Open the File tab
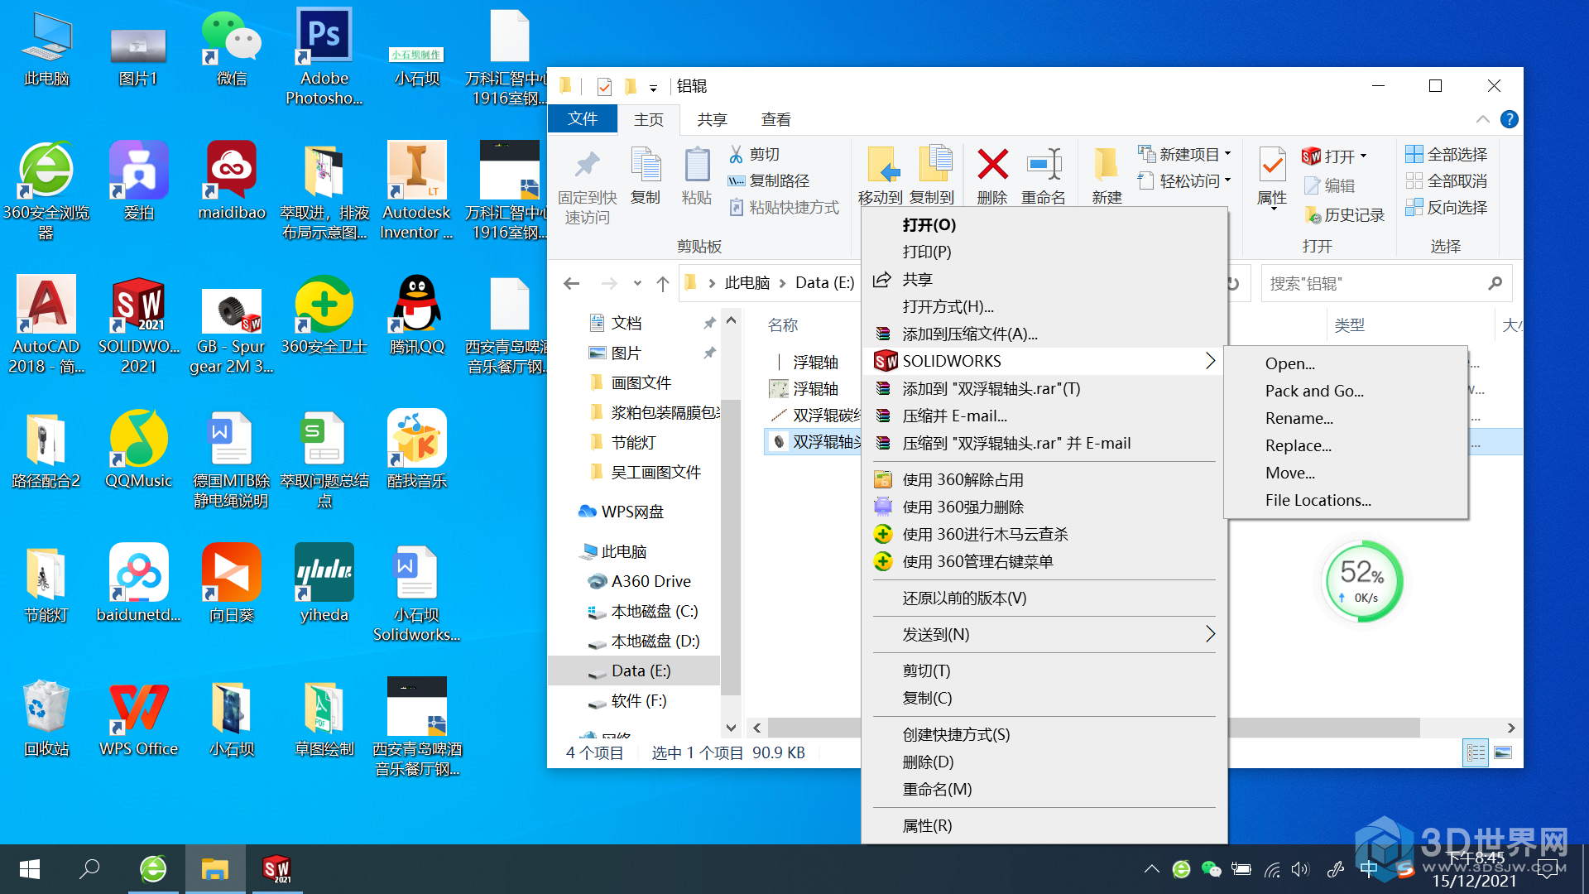 tap(583, 119)
